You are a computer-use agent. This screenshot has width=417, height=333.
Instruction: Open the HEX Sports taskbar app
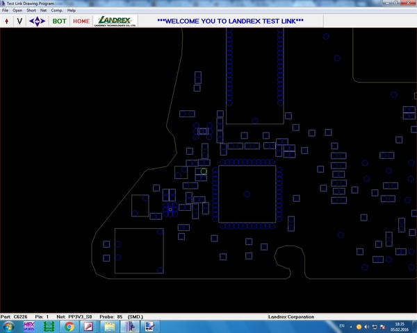(29, 326)
